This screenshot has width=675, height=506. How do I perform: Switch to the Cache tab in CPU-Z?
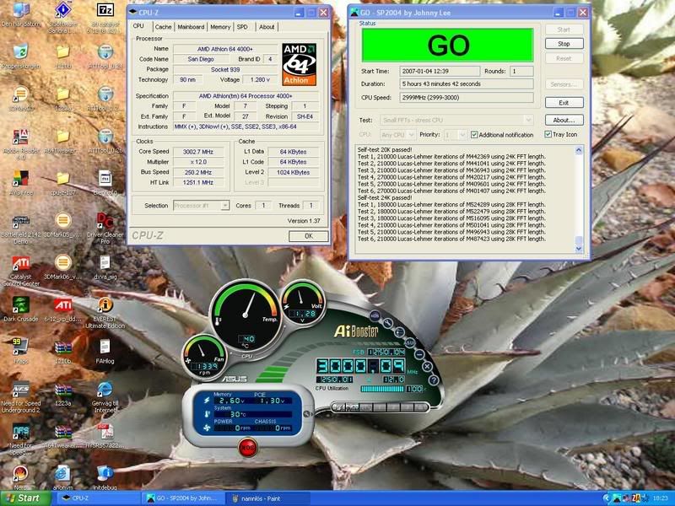[163, 27]
